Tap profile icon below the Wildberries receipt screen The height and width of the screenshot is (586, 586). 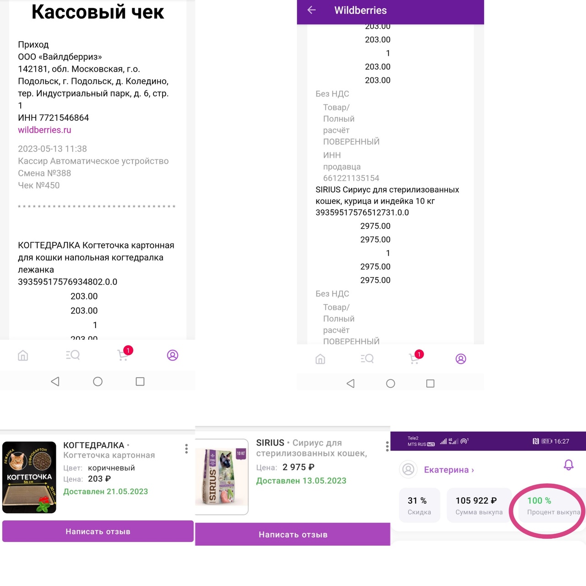pyautogui.click(x=461, y=359)
